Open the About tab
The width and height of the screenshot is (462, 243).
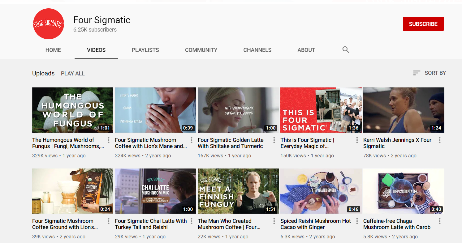306,50
